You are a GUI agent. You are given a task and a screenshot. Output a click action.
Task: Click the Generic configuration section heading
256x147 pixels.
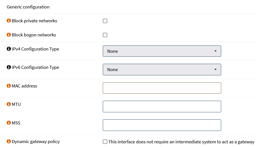(28, 7)
